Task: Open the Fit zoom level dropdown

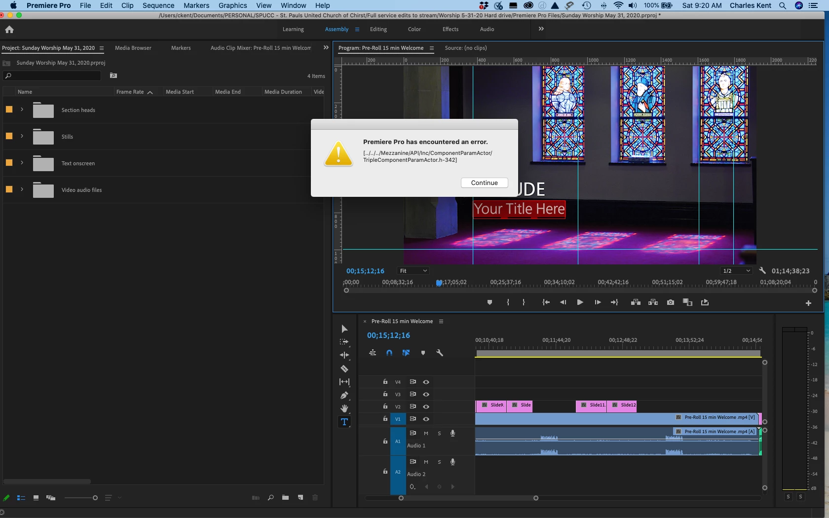Action: pyautogui.click(x=413, y=271)
